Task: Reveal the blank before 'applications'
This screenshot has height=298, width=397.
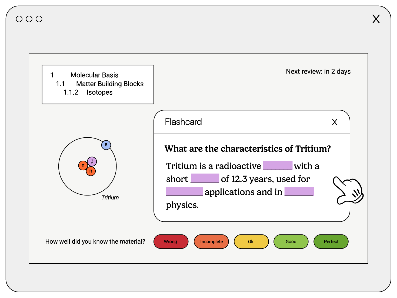Action: (184, 191)
